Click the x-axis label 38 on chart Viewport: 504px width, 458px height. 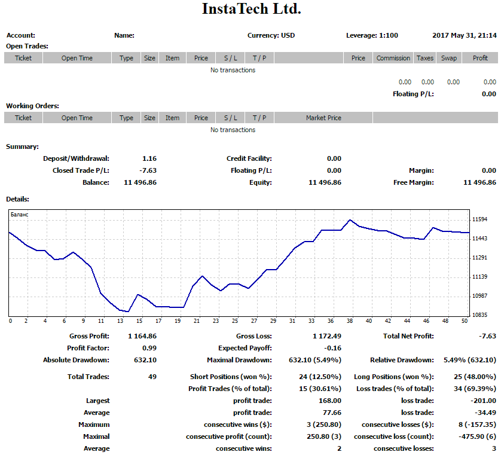pos(350,320)
